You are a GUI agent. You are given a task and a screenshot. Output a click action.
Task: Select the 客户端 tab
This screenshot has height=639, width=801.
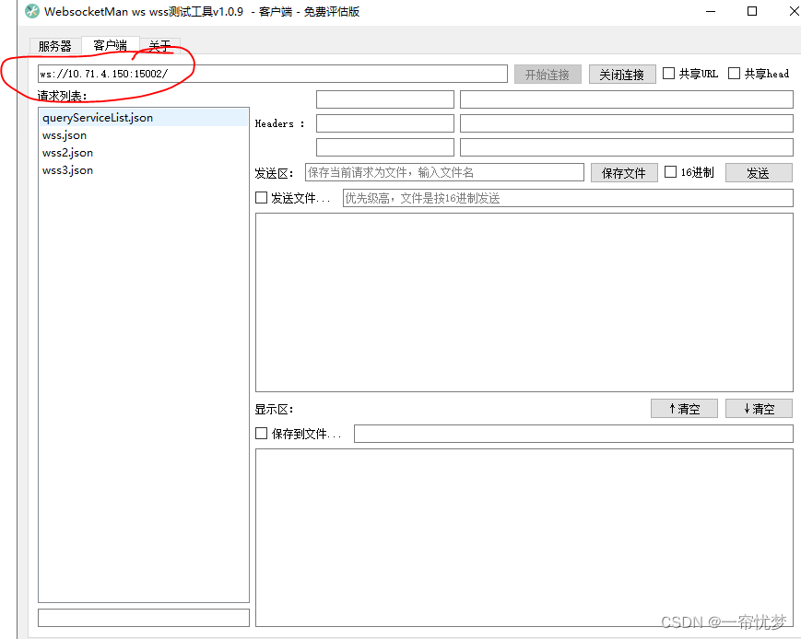pyautogui.click(x=110, y=45)
